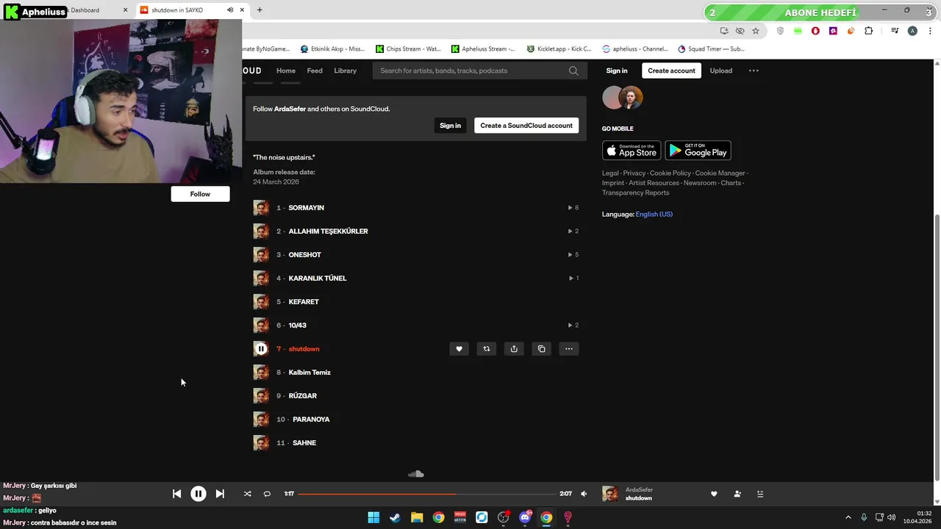Toggle repeat in the player bar
The width and height of the screenshot is (941, 529).
pyautogui.click(x=267, y=494)
